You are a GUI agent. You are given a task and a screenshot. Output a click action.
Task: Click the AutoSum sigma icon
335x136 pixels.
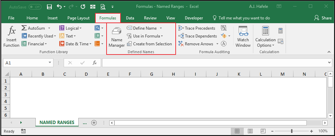coord(24,28)
